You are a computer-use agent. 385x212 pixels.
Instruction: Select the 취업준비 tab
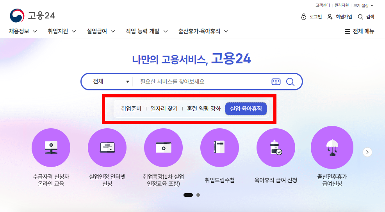point(131,109)
